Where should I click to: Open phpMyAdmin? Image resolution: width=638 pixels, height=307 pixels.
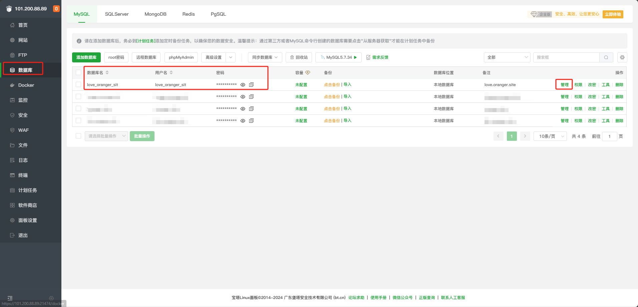(181, 57)
